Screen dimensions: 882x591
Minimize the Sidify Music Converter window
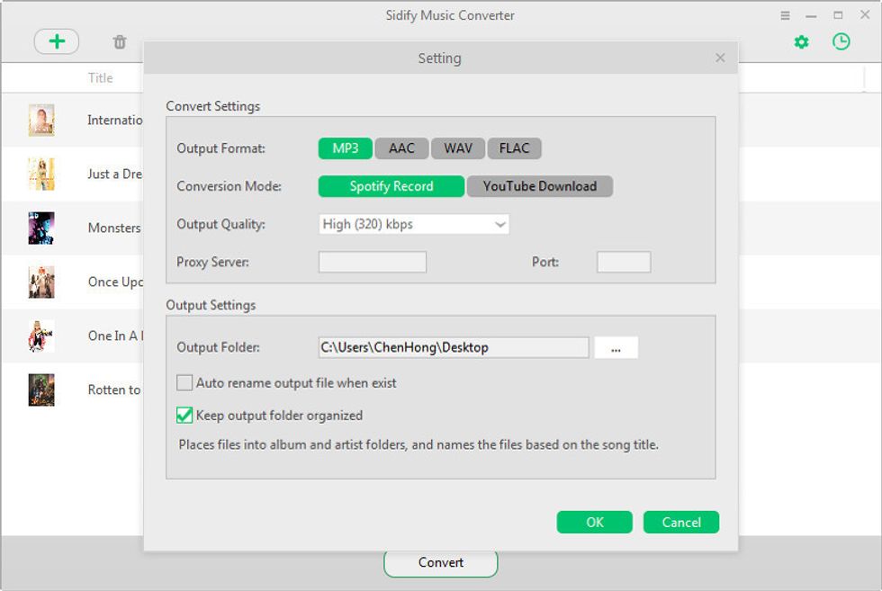[x=811, y=16]
